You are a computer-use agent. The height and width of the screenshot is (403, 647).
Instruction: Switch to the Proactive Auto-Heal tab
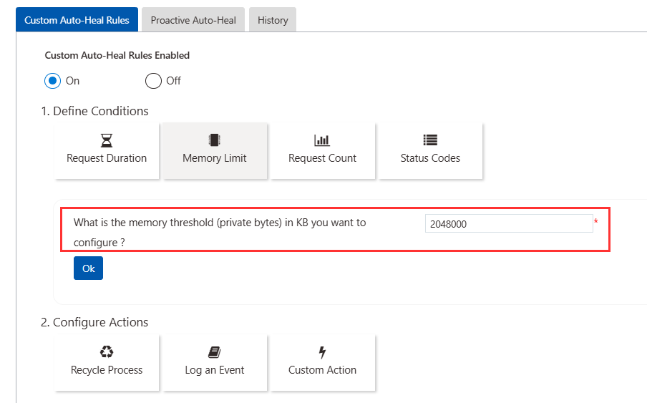pos(193,20)
